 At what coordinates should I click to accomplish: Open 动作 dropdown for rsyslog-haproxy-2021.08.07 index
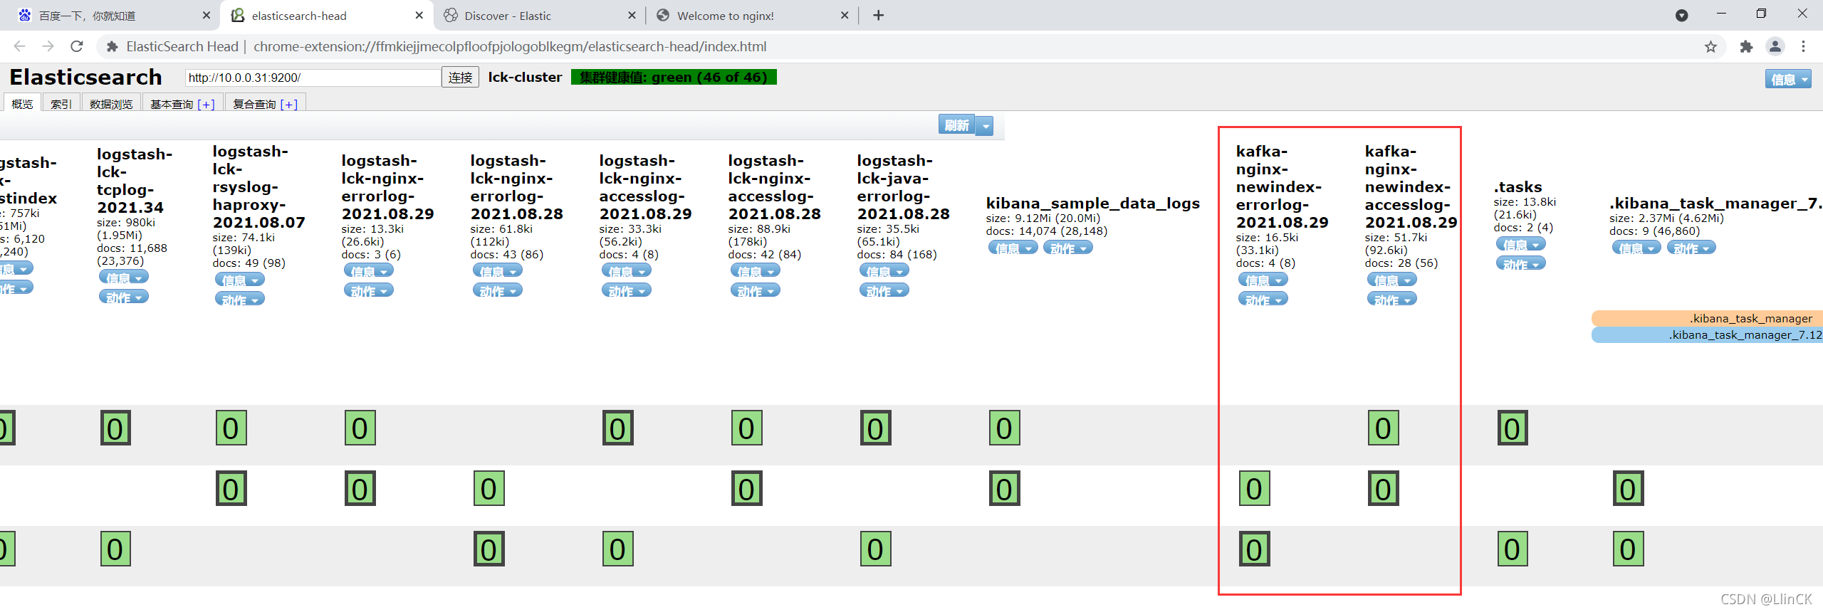click(x=240, y=299)
